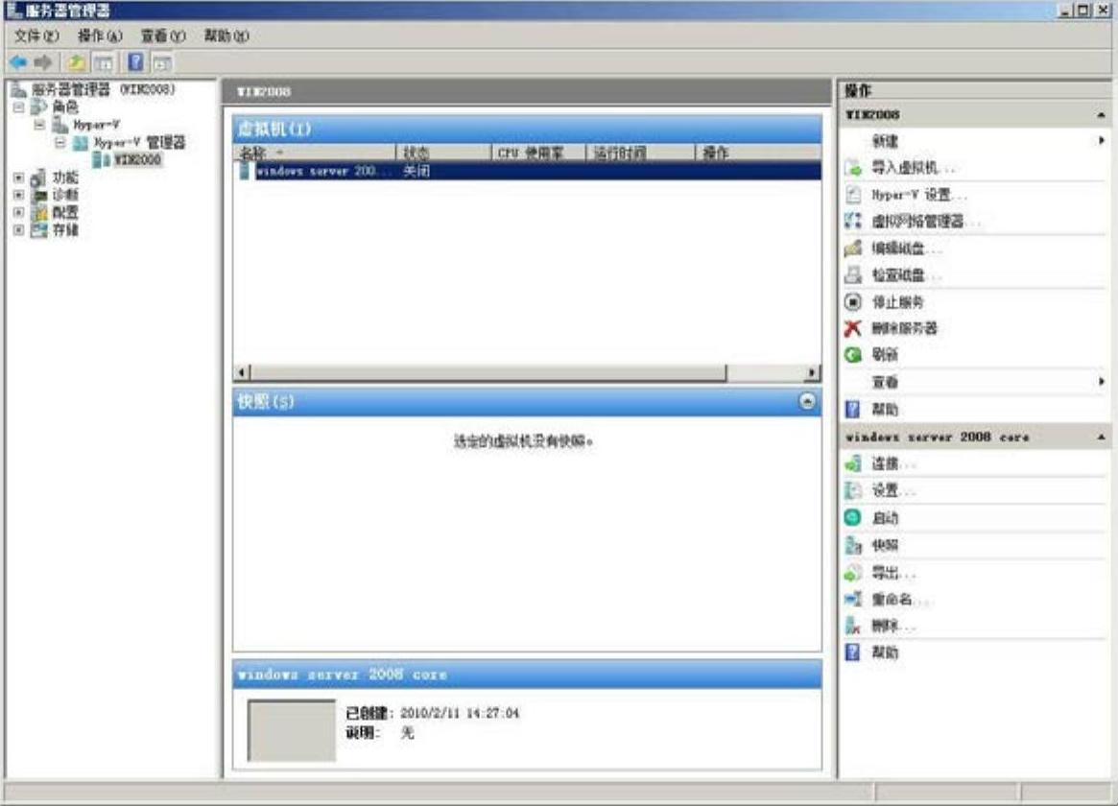Image resolution: width=1118 pixels, height=806 pixels.
Task: Open help from the toolbar question-mark icon
Action: click(135, 62)
